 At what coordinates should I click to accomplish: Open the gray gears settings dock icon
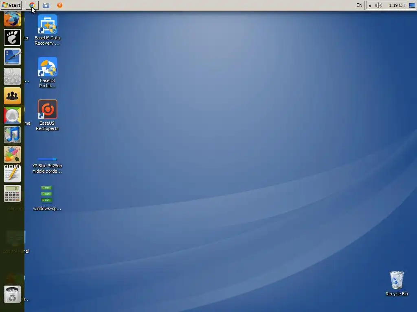12,76
